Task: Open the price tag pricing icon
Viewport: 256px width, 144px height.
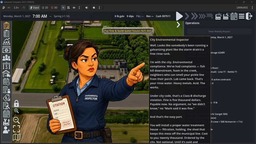Action: click(6, 98)
